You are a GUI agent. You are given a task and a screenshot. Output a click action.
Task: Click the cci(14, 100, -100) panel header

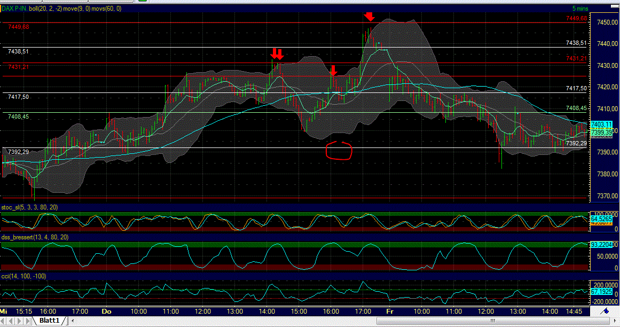(x=23, y=276)
